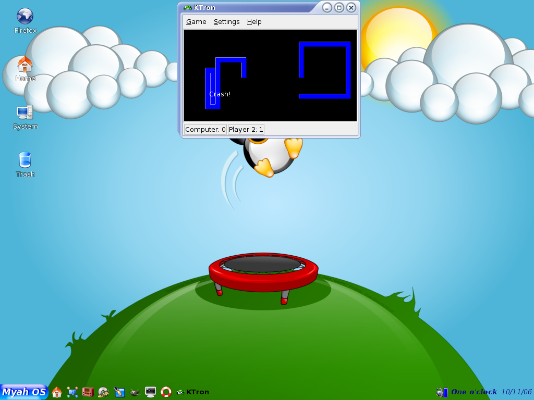Click the Computer: 0 score in status bar

pyautogui.click(x=205, y=130)
